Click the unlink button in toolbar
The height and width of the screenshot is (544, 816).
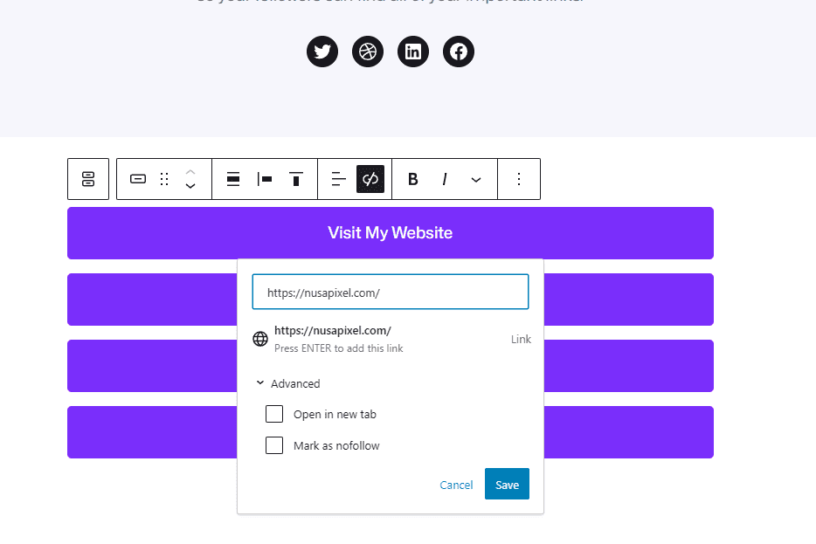coord(370,179)
